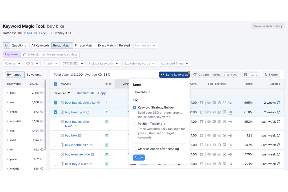Check the buy exercise bike row checkbox

click(55, 154)
